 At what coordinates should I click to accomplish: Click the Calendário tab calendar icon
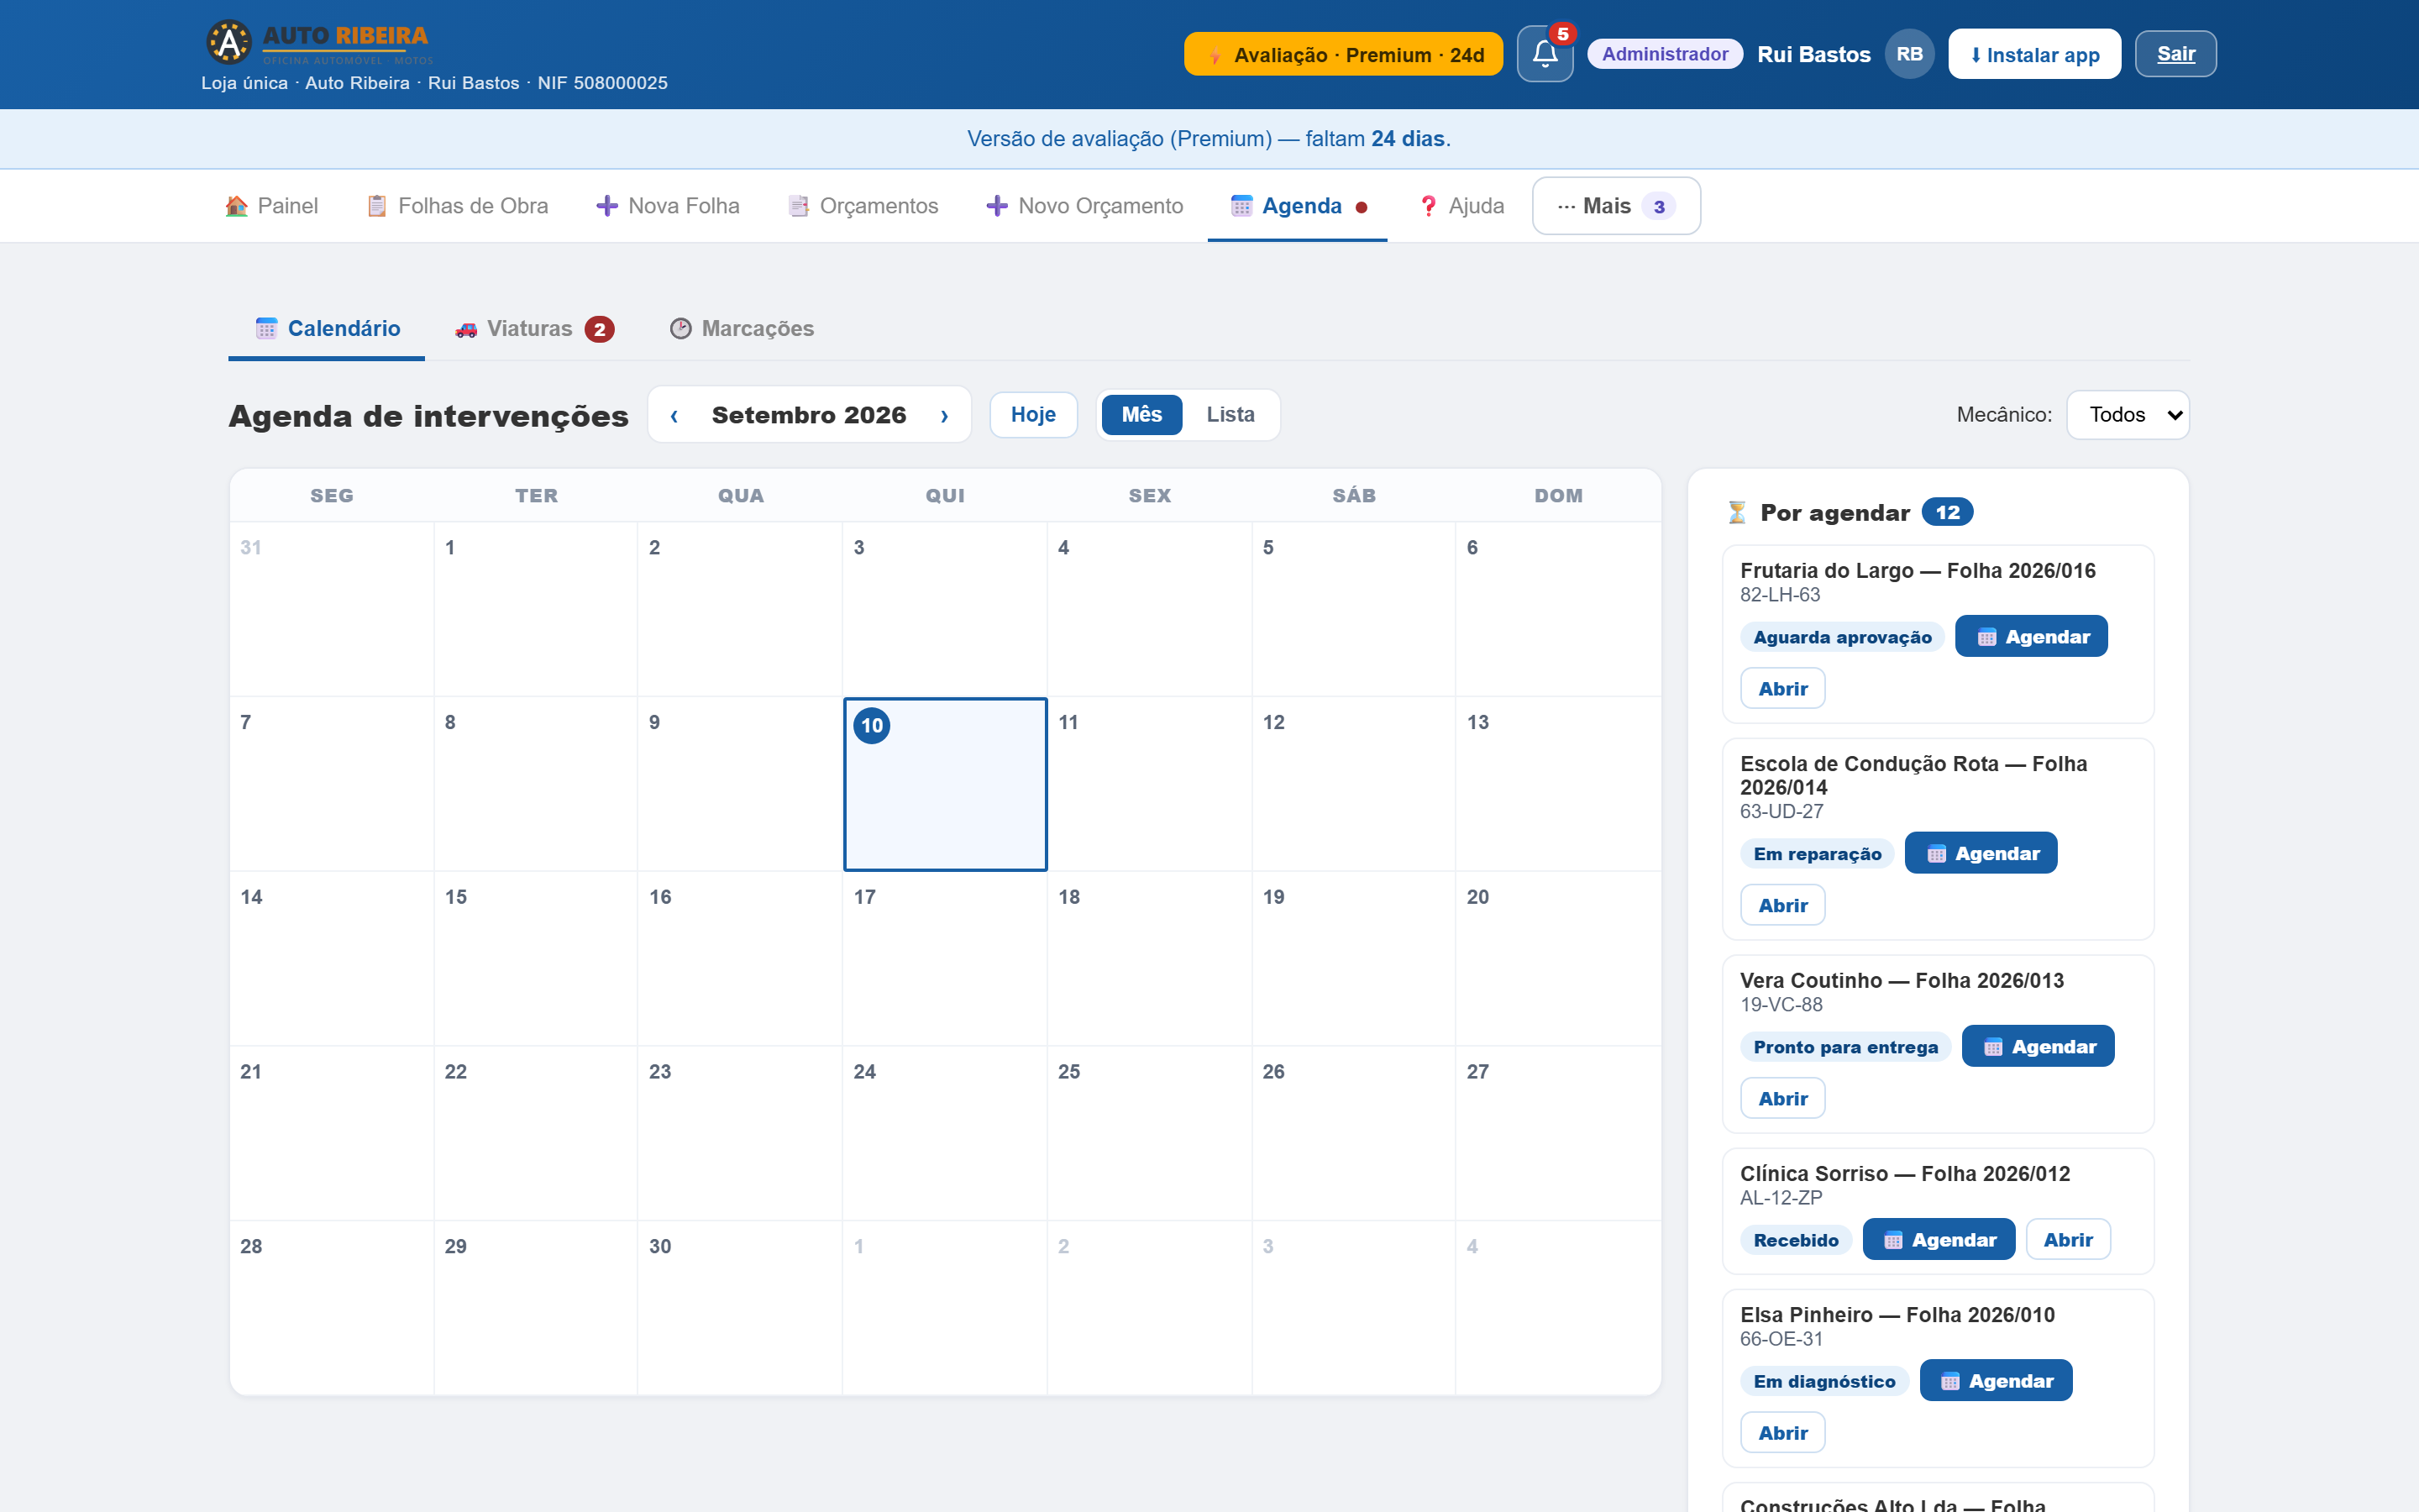tap(266, 329)
